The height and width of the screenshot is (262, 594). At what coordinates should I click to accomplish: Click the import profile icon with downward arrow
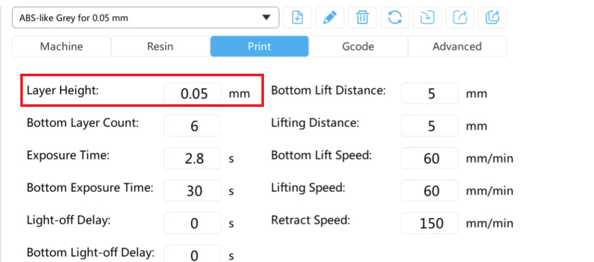coord(427,18)
